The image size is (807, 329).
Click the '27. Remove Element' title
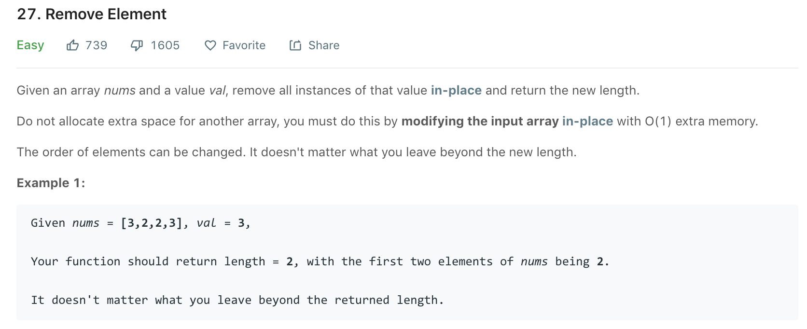coord(92,14)
